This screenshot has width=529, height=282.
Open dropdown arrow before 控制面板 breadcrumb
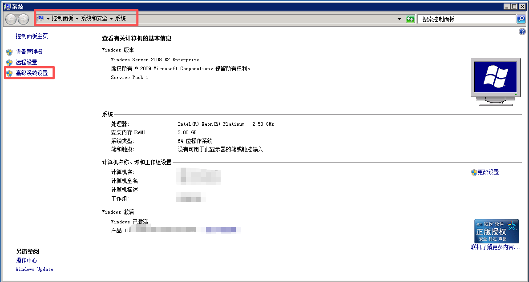coord(48,19)
